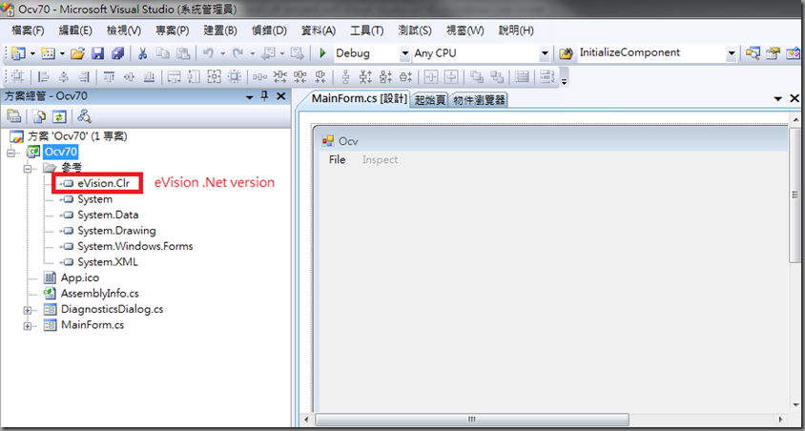The image size is (805, 431).
Task: Open the Debug configuration dropdown
Action: 404,53
